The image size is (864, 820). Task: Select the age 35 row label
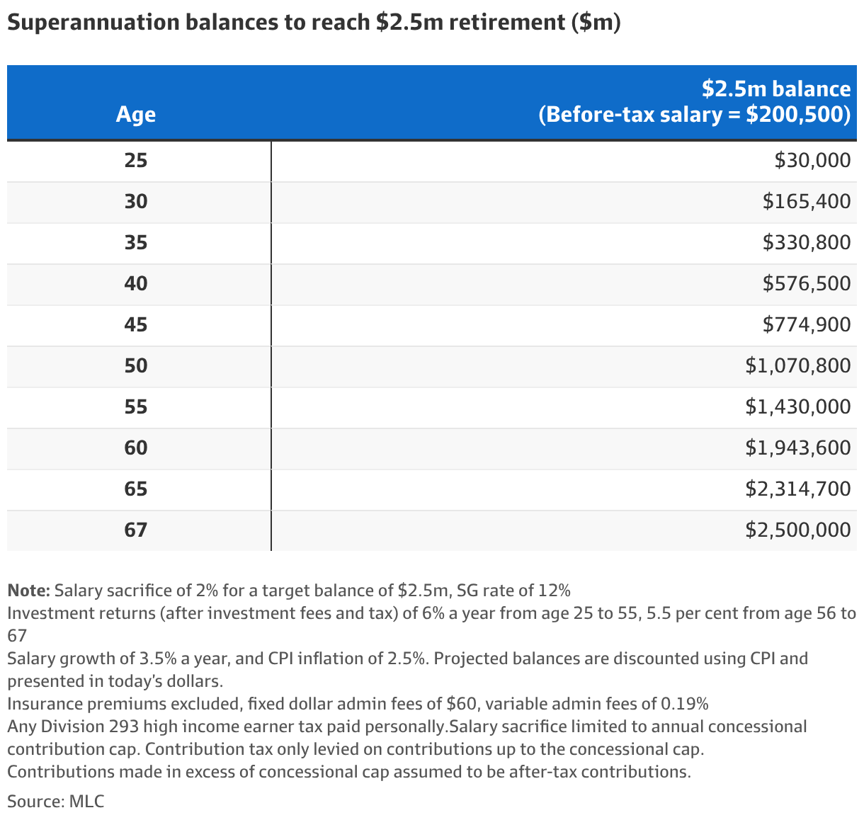pos(136,243)
